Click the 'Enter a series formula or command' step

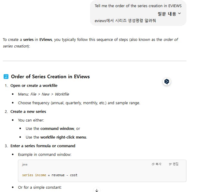click(x=43, y=146)
